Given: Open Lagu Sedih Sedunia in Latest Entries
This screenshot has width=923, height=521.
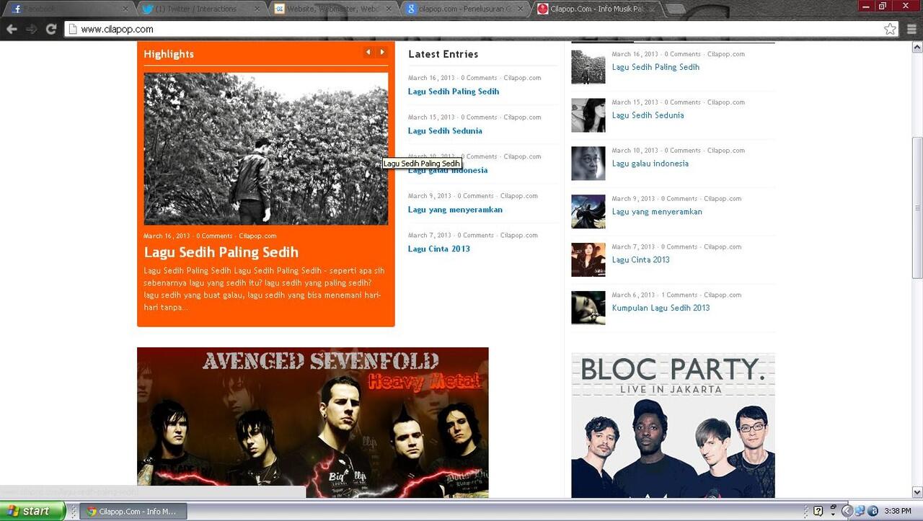Looking at the screenshot, I should [445, 130].
